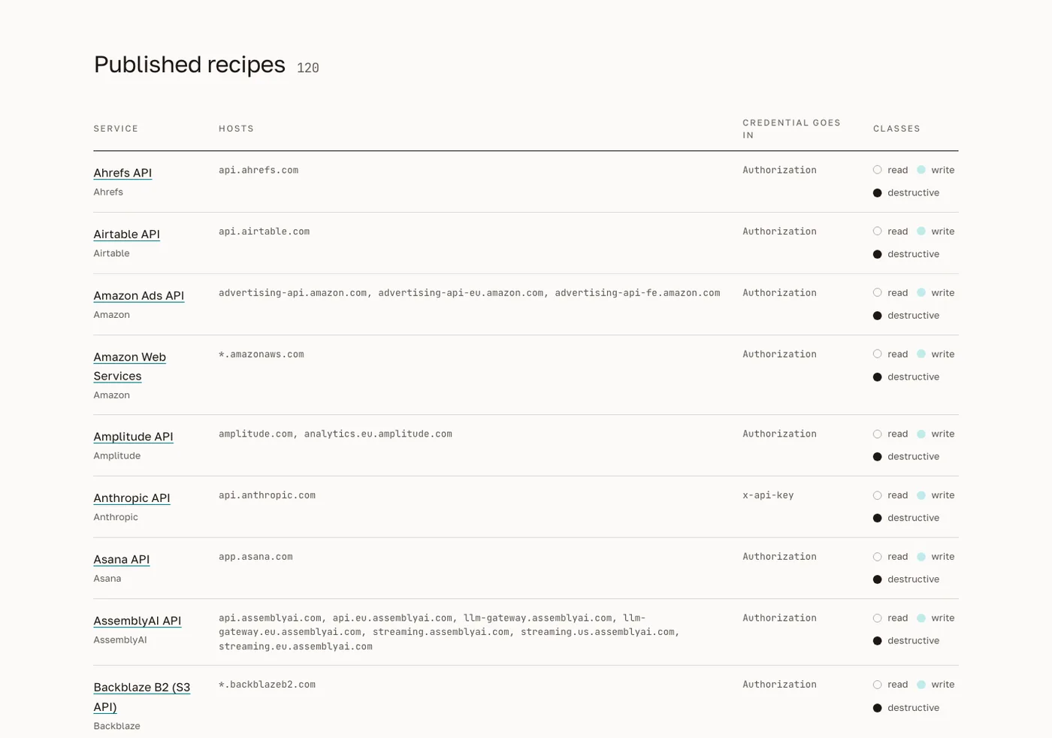Click the write dot in the Ahrefs row
This screenshot has height=738, width=1052.
pos(921,170)
